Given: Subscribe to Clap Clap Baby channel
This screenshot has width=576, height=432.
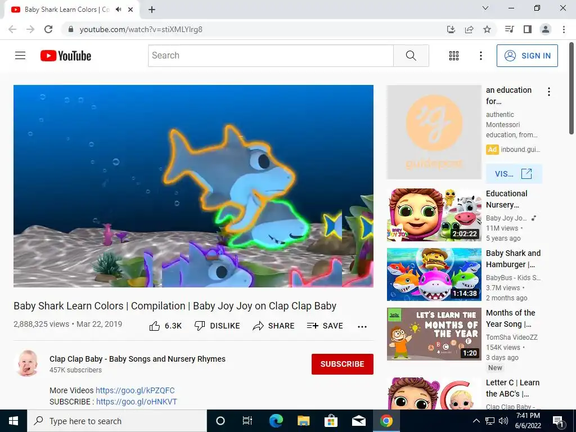Looking at the screenshot, I should click(x=343, y=364).
